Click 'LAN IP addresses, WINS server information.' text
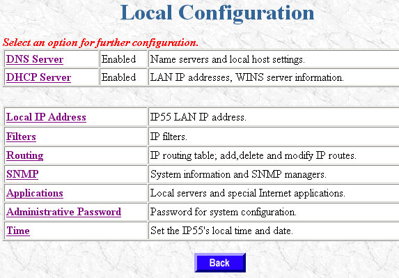The height and width of the screenshot is (278, 399). click(247, 77)
